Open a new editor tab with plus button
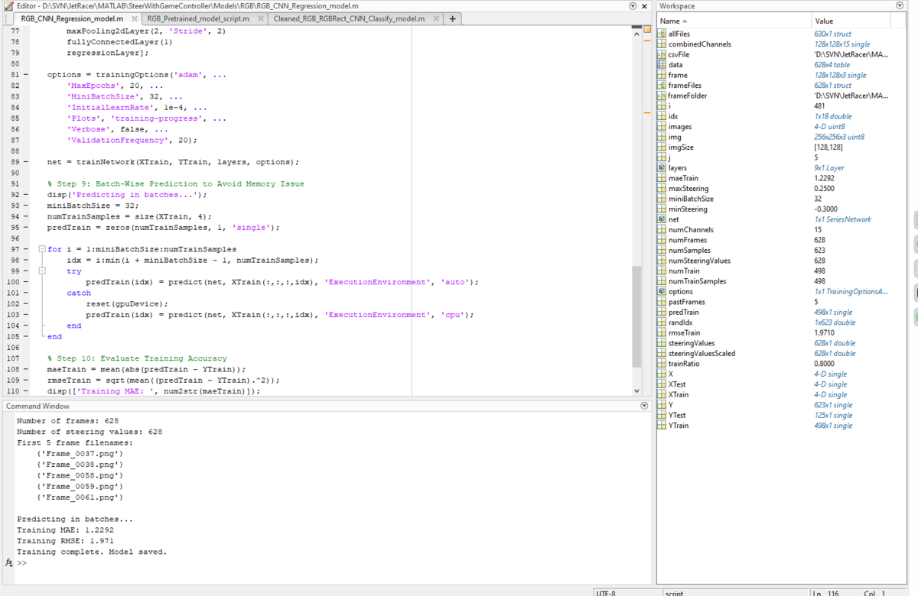Screen dimensions: 918x596 click(x=453, y=18)
